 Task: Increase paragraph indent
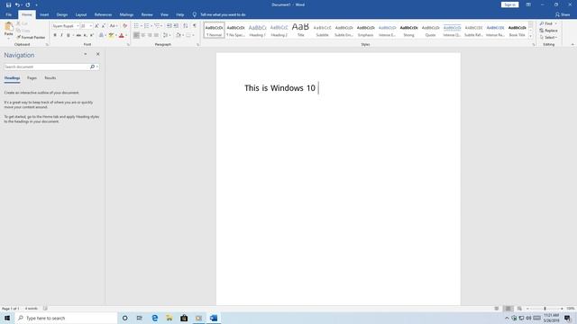[176, 26]
